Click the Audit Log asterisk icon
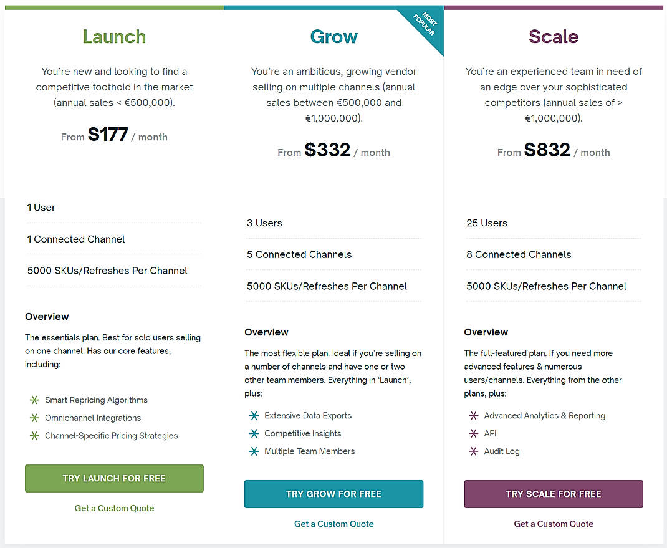 coord(474,451)
